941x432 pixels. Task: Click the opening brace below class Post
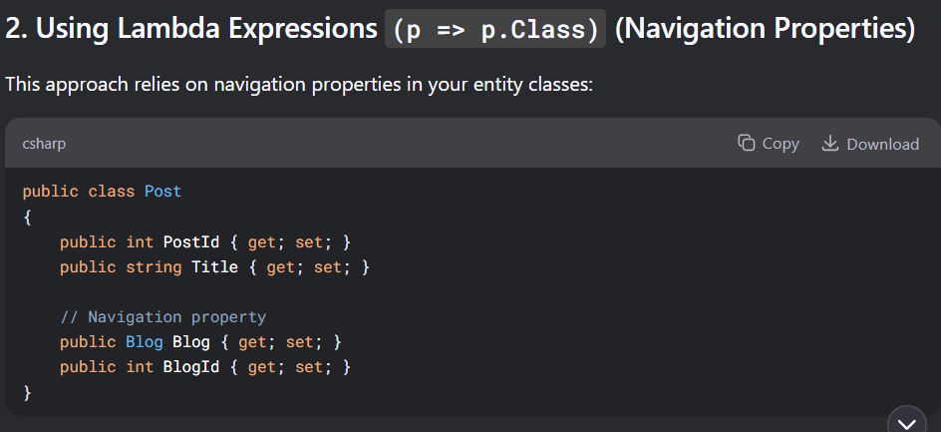(27, 216)
